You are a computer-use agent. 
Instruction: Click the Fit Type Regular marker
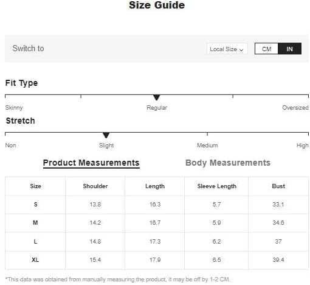pos(157,97)
